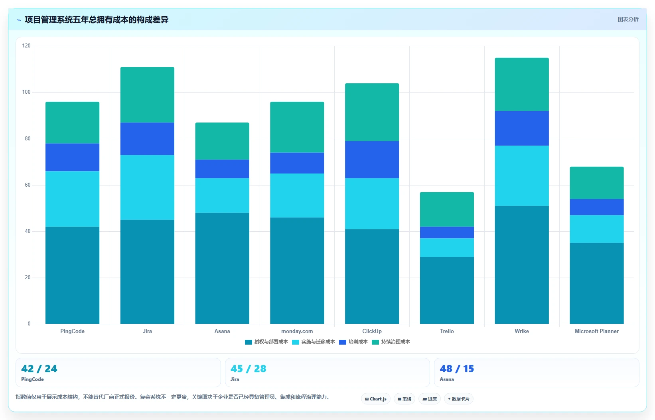Click the Microsoft Planner x-axis label
The image size is (655, 420).
tap(597, 331)
